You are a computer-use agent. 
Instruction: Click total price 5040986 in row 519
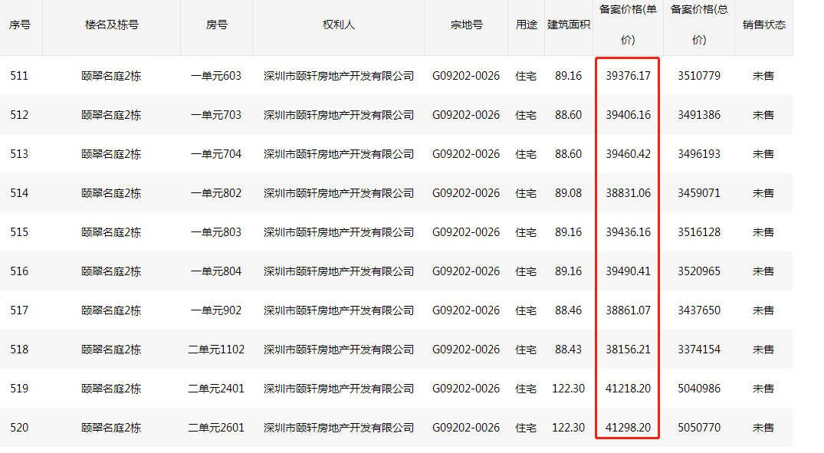[x=698, y=389]
